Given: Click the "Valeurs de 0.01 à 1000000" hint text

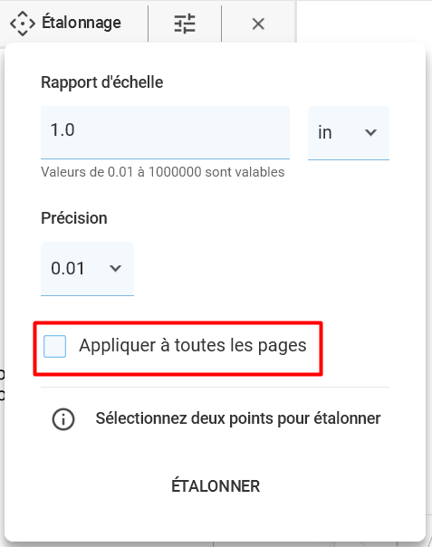Looking at the screenshot, I should pyautogui.click(x=163, y=172).
